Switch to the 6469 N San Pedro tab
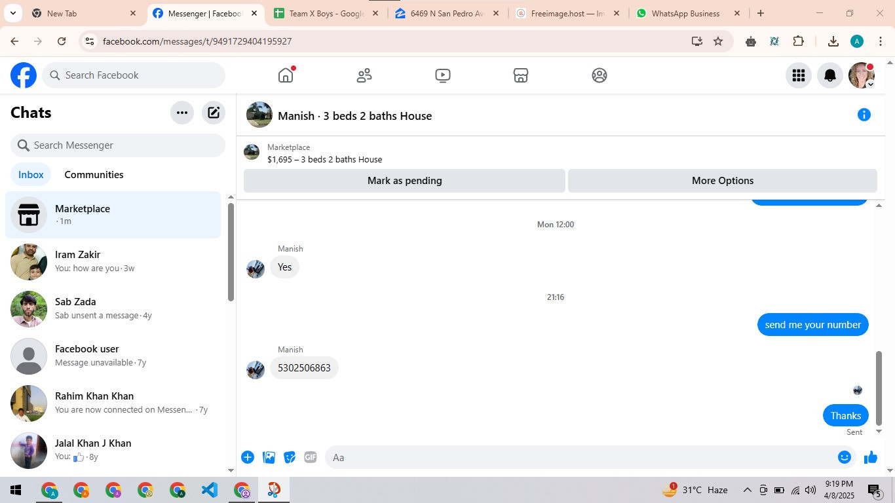This screenshot has height=503, width=895. (x=447, y=13)
